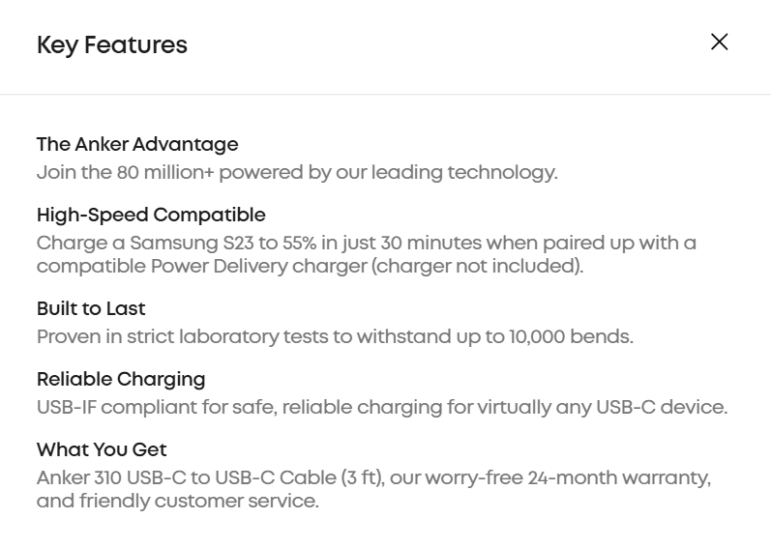Click the friendly customer service line
This screenshot has height=548, width=771.
click(178, 501)
